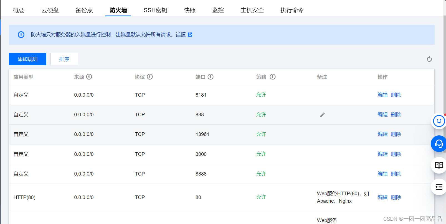Click the info icon next to 策略 header

(x=273, y=77)
